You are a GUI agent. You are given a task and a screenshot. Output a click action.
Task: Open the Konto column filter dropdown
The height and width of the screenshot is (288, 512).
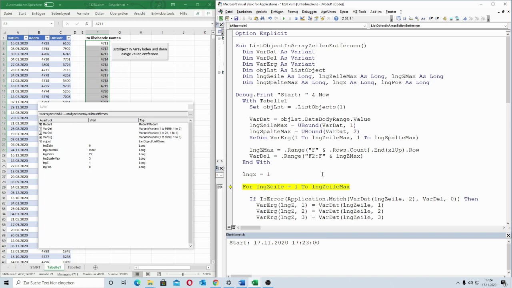click(47, 38)
